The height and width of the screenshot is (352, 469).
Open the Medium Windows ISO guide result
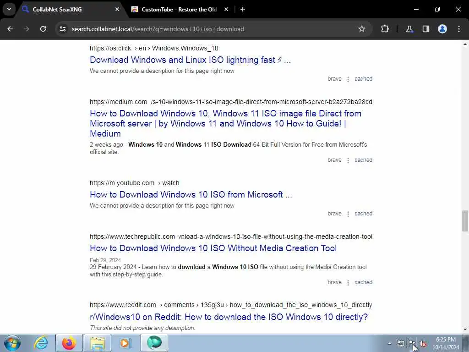click(x=225, y=123)
